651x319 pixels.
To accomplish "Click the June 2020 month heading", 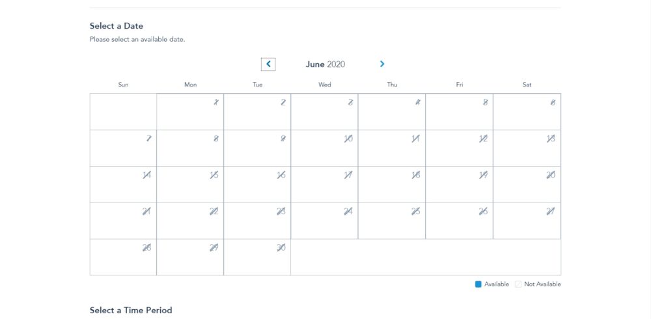I will coord(325,64).
